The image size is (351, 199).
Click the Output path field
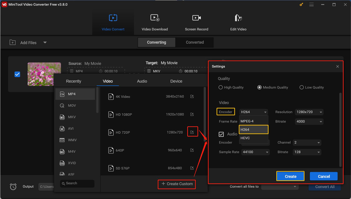point(46,187)
